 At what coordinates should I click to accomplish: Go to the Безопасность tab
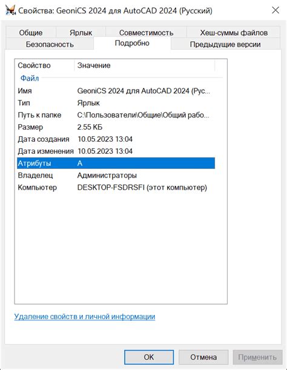50,44
